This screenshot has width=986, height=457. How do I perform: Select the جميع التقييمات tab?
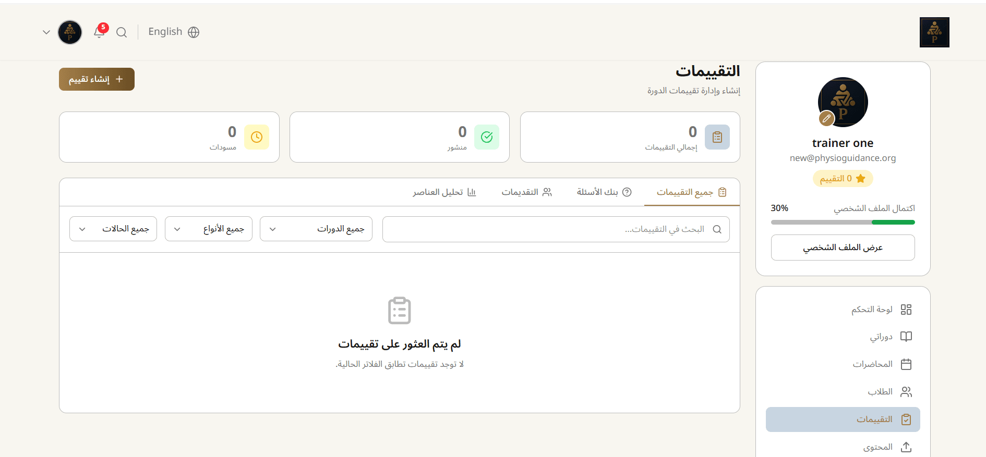(692, 192)
